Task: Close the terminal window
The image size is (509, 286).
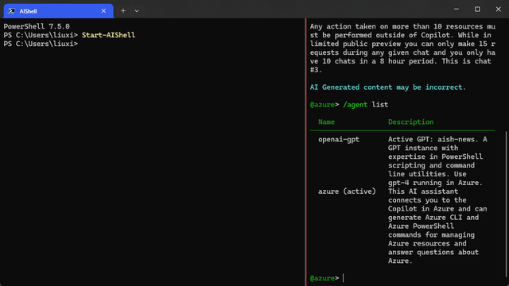Action: tap(499, 10)
